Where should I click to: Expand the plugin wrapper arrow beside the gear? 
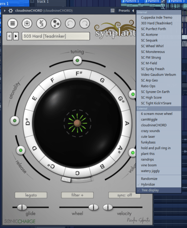tap(5, 10)
